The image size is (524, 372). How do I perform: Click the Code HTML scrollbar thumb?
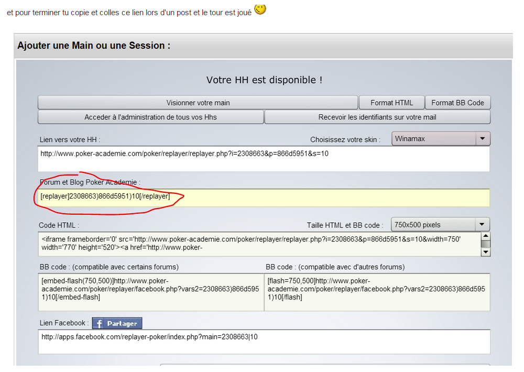(486, 244)
